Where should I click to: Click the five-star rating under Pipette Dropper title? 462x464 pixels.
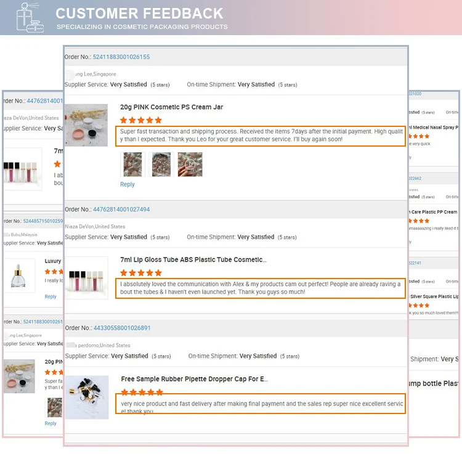(x=142, y=393)
